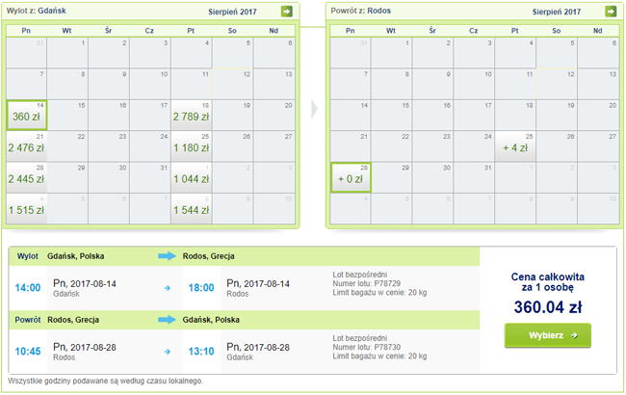Click next month arrow in return calendar
Screen dimensions: 626x395
click(610, 12)
